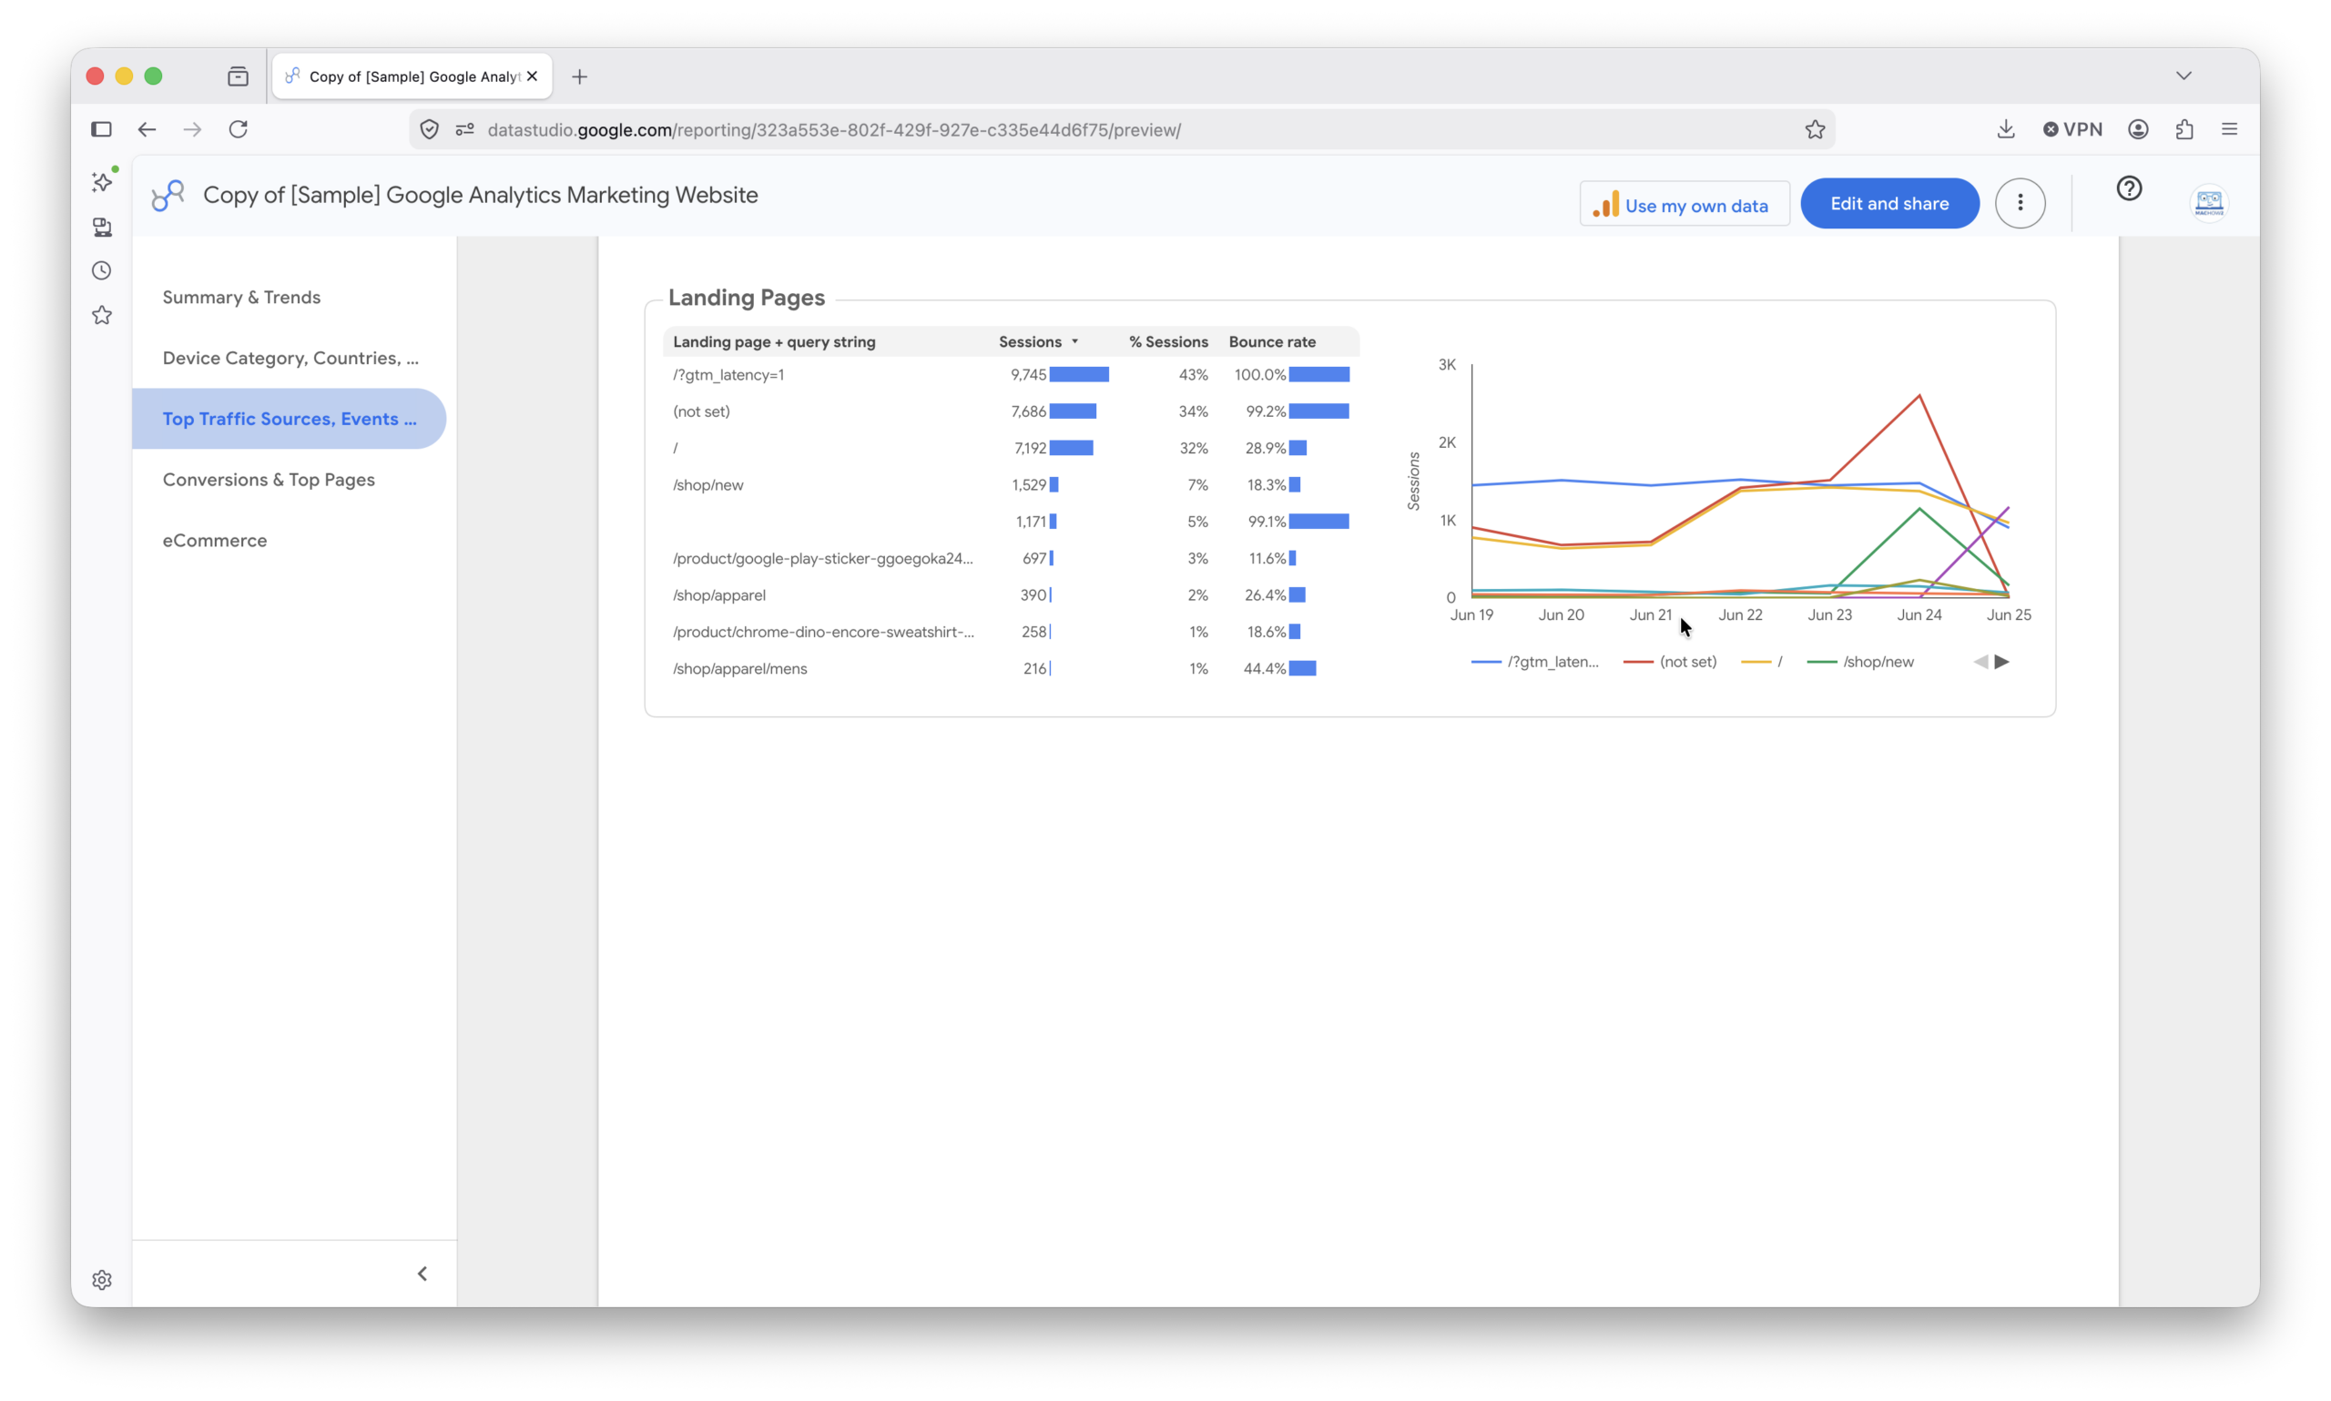Viewport: 2331px width, 1401px height.
Task: Open site permissions icon in address bar
Action: (464, 130)
